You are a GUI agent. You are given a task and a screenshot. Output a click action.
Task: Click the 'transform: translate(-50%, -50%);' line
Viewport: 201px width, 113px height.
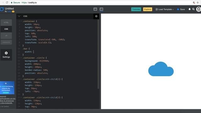pos(45,40)
